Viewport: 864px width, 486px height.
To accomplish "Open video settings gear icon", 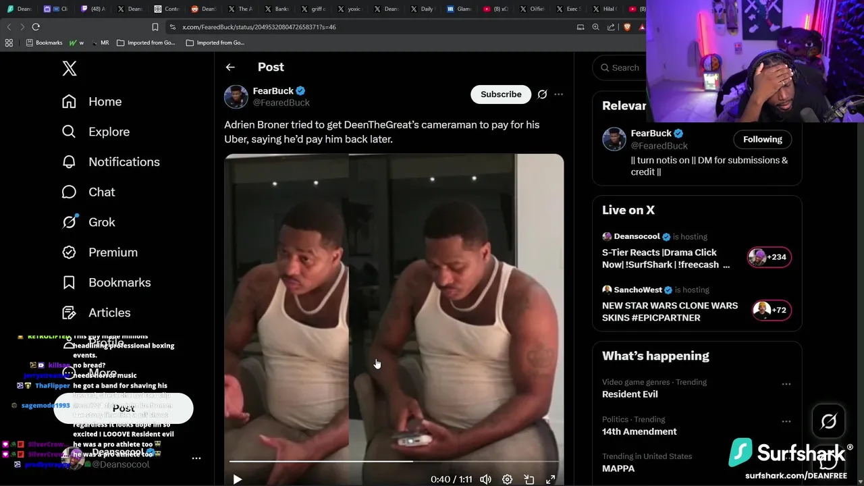I will tap(507, 479).
